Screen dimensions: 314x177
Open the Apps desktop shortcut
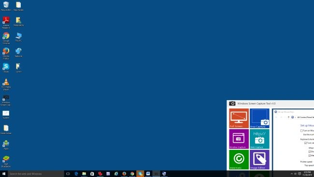[x=6, y=145]
